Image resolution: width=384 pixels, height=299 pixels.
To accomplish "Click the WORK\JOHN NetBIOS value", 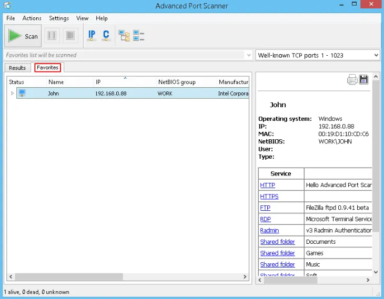I will pyautogui.click(x=335, y=142).
